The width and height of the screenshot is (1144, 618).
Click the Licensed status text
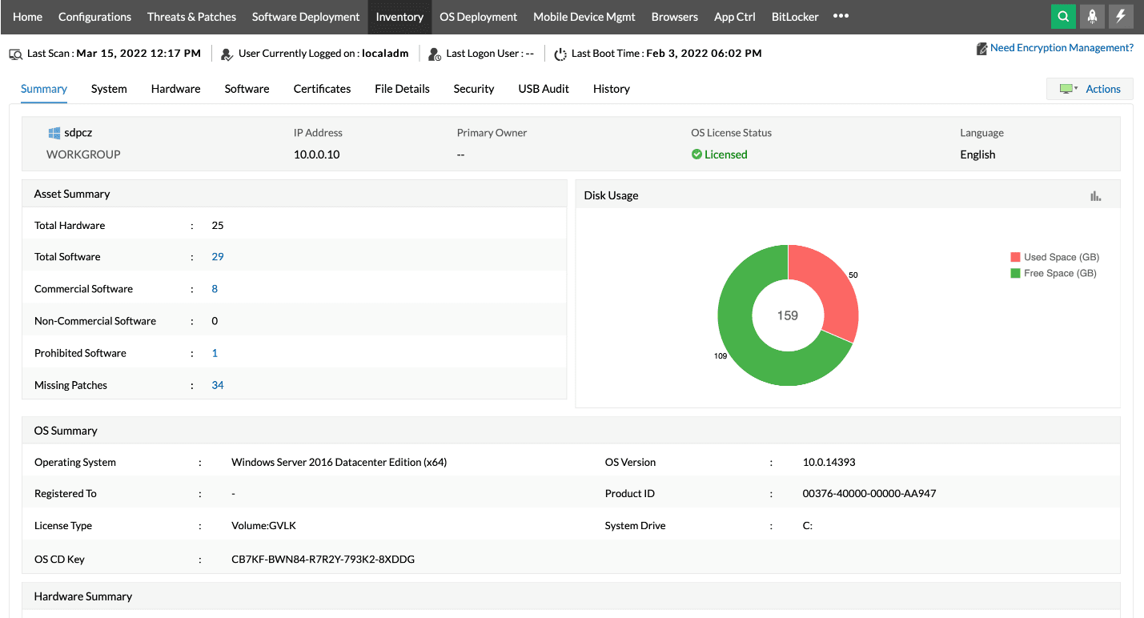click(726, 154)
